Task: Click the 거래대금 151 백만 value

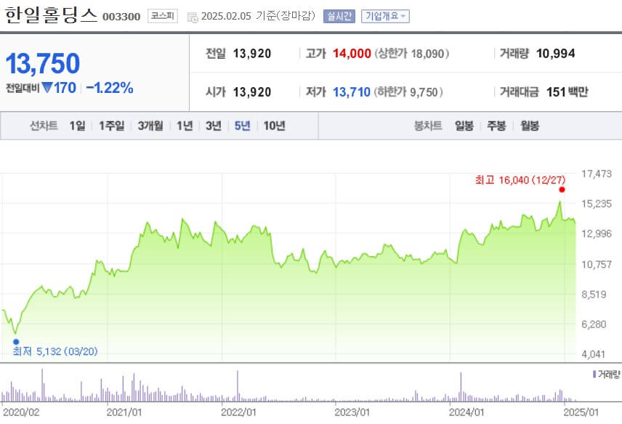Action: [x=568, y=92]
